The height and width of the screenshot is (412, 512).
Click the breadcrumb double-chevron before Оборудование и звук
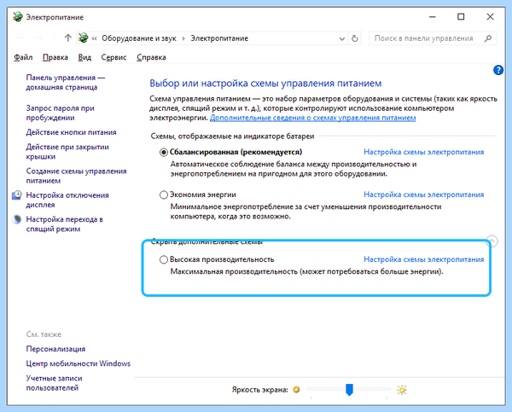pyautogui.click(x=94, y=38)
